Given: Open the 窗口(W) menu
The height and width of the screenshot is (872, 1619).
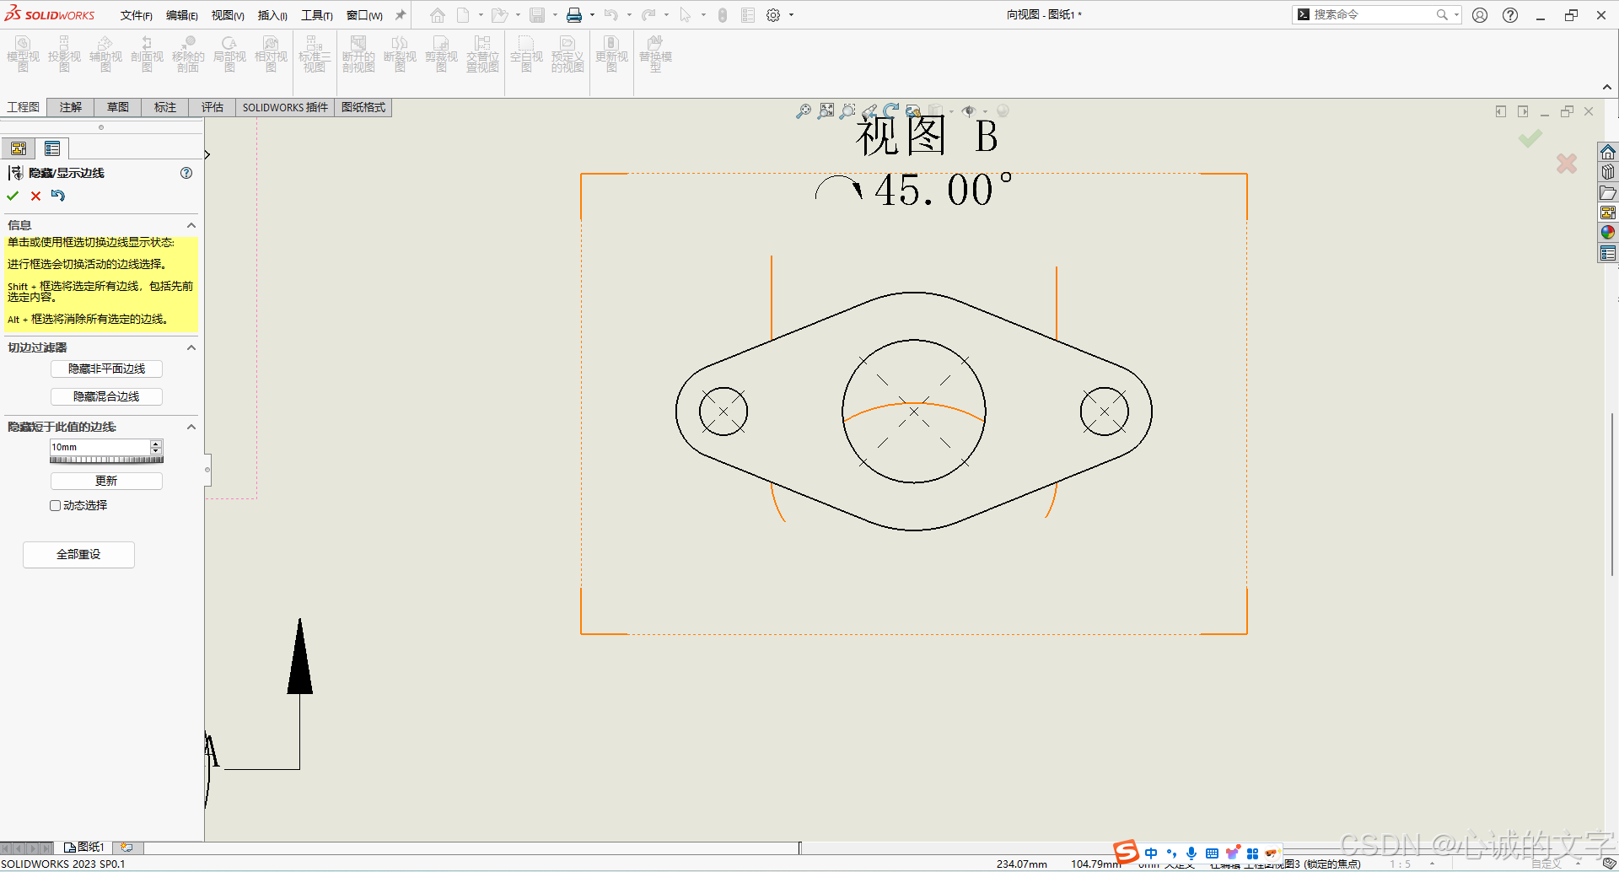Looking at the screenshot, I should point(364,15).
